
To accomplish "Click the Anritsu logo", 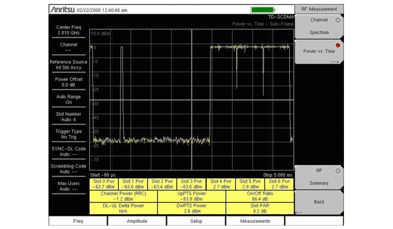I will point(62,10).
